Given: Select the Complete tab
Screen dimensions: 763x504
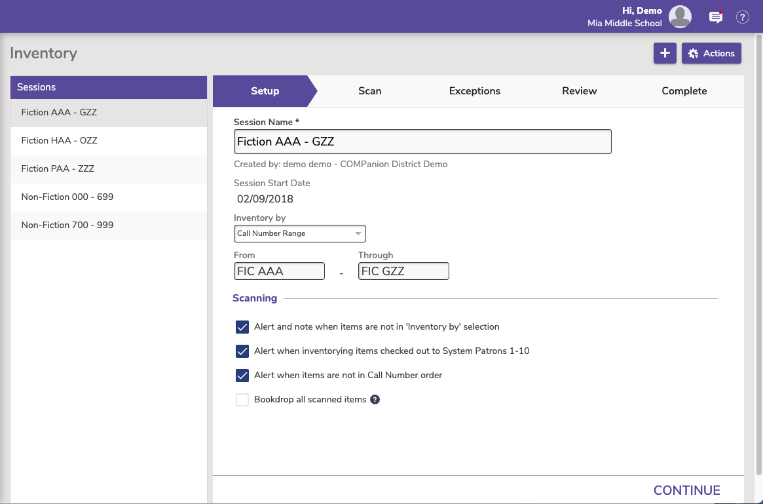Looking at the screenshot, I should [x=684, y=91].
